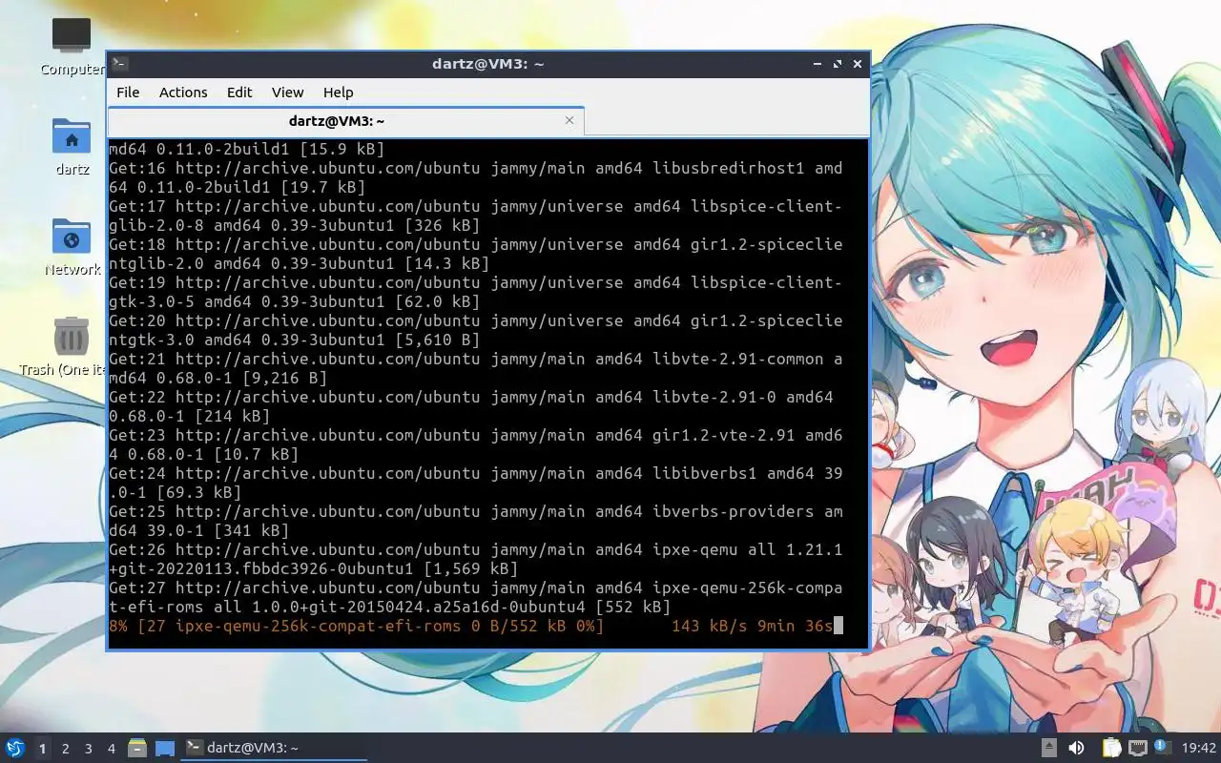Launch the file manager from panel
Image resolution: width=1221 pixels, height=763 pixels.
pos(137,749)
